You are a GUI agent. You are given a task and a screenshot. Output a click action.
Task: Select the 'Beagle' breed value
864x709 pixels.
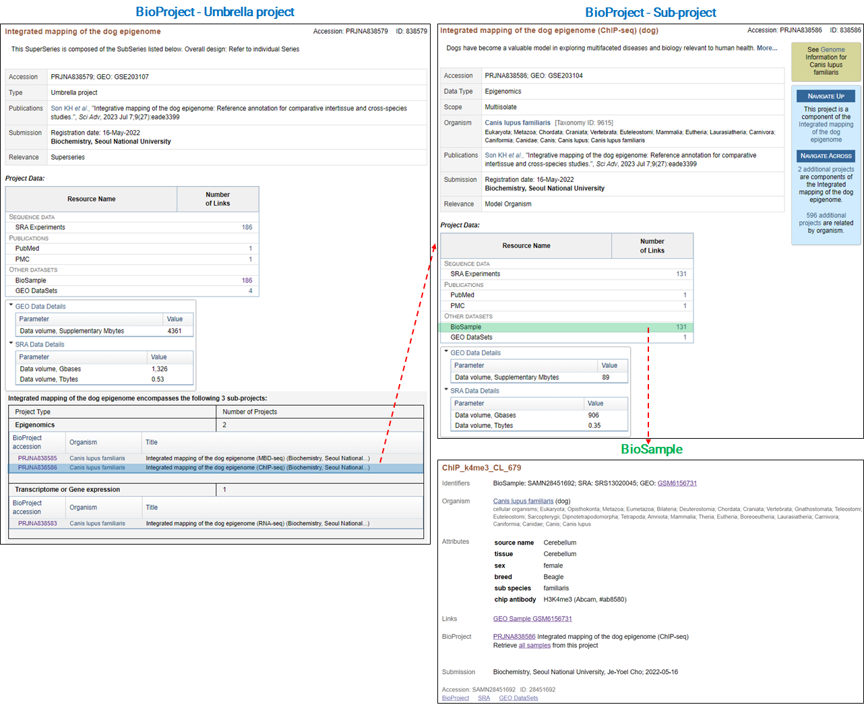[553, 577]
